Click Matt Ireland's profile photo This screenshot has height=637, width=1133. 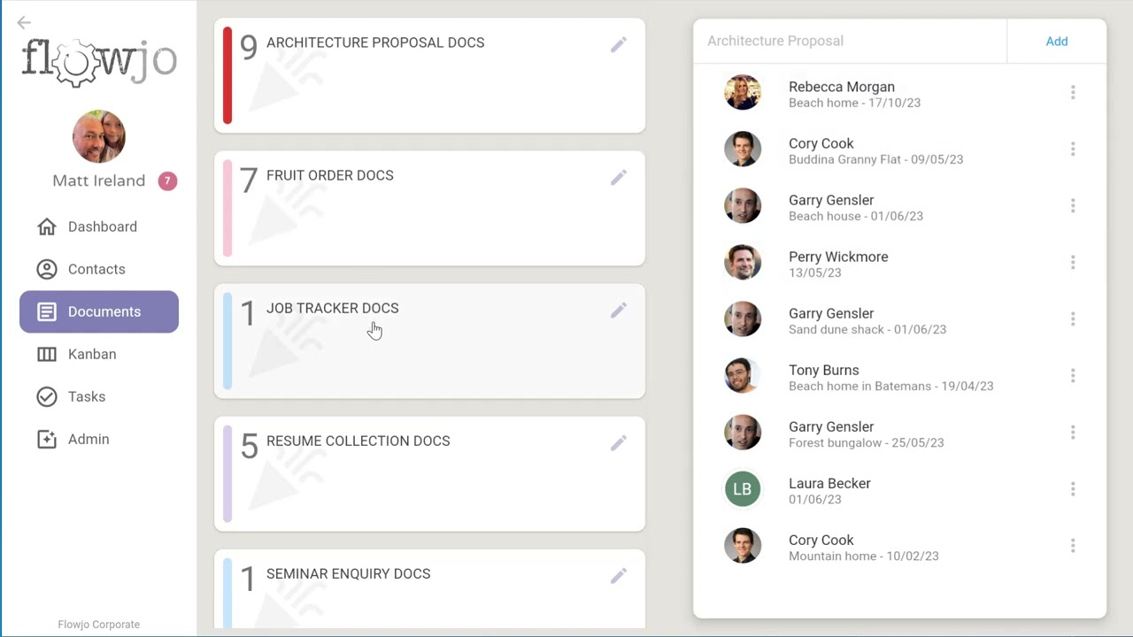[99, 136]
